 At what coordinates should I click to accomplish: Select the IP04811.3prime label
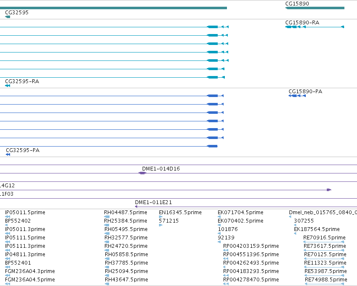coord(25,255)
